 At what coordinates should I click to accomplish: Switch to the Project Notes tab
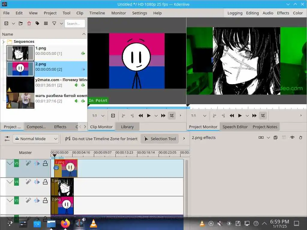pyautogui.click(x=265, y=127)
